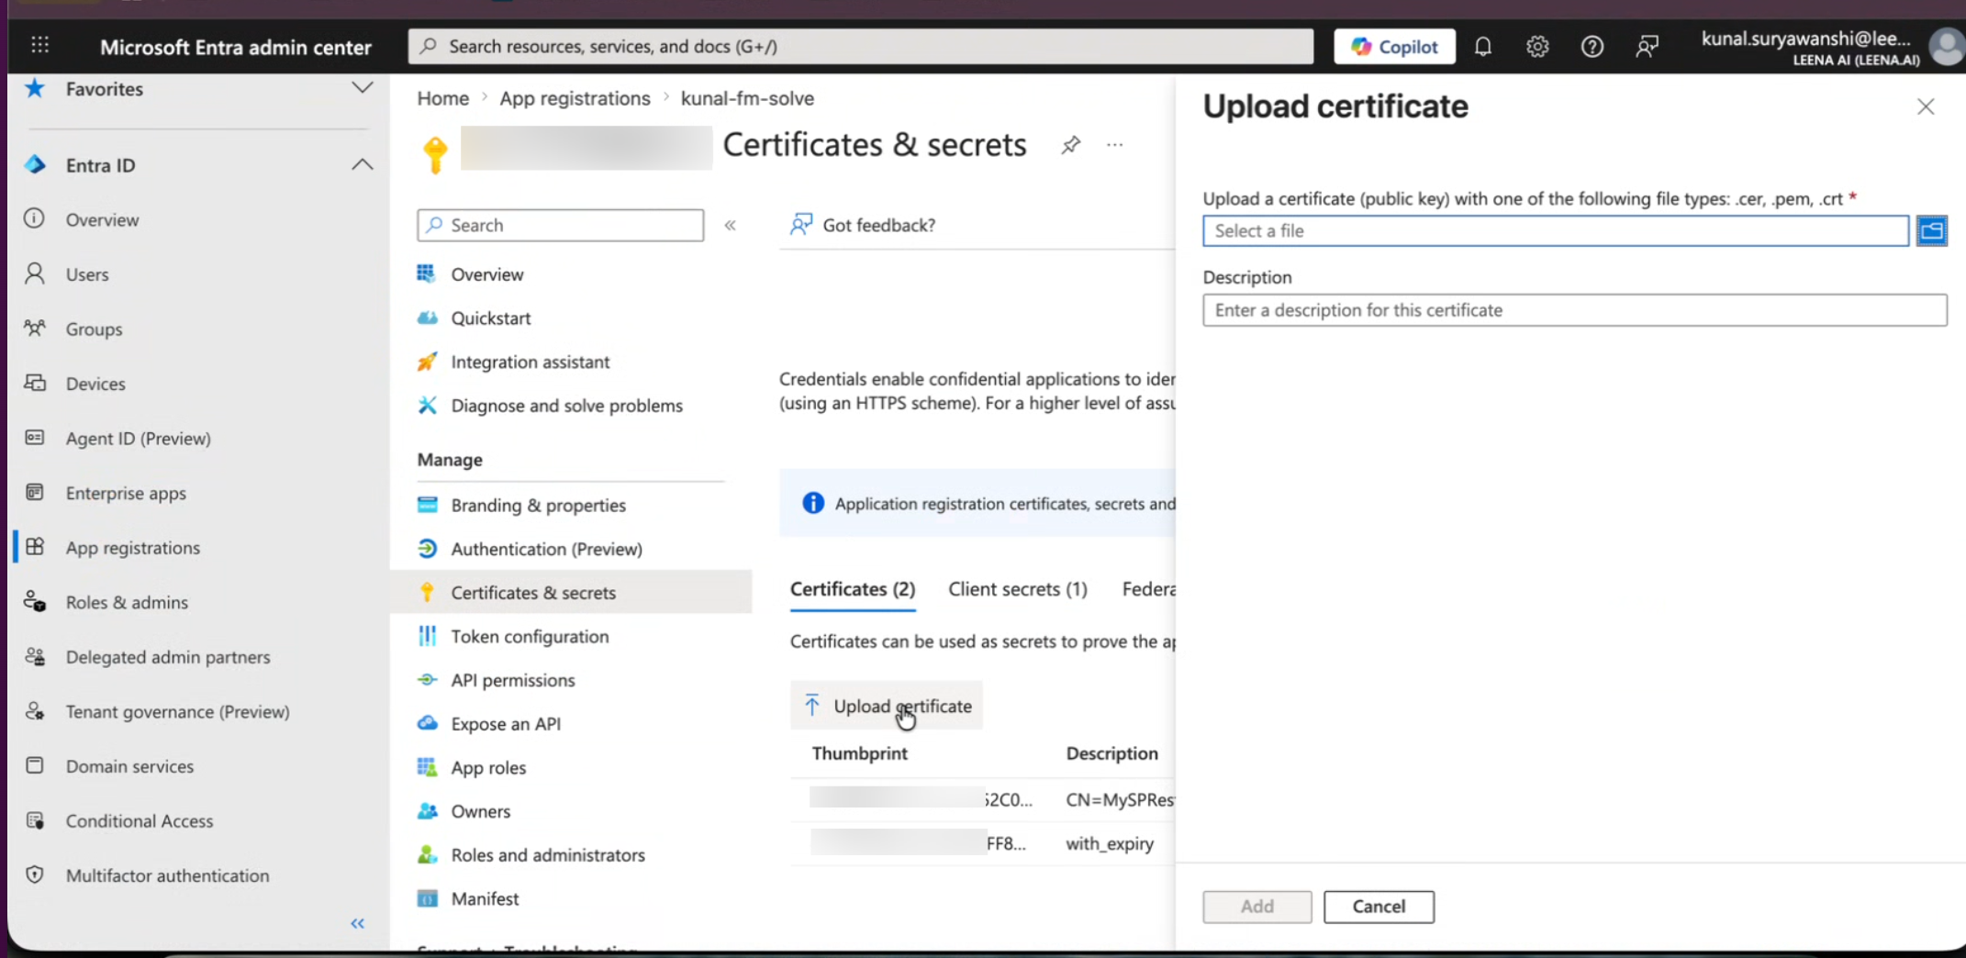Open Delegated admin partners
The height and width of the screenshot is (958, 1966).
pos(168,656)
